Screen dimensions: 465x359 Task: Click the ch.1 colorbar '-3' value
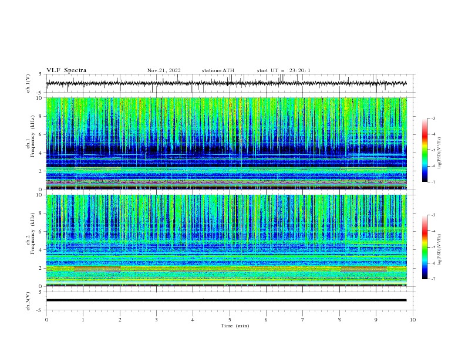click(x=433, y=118)
